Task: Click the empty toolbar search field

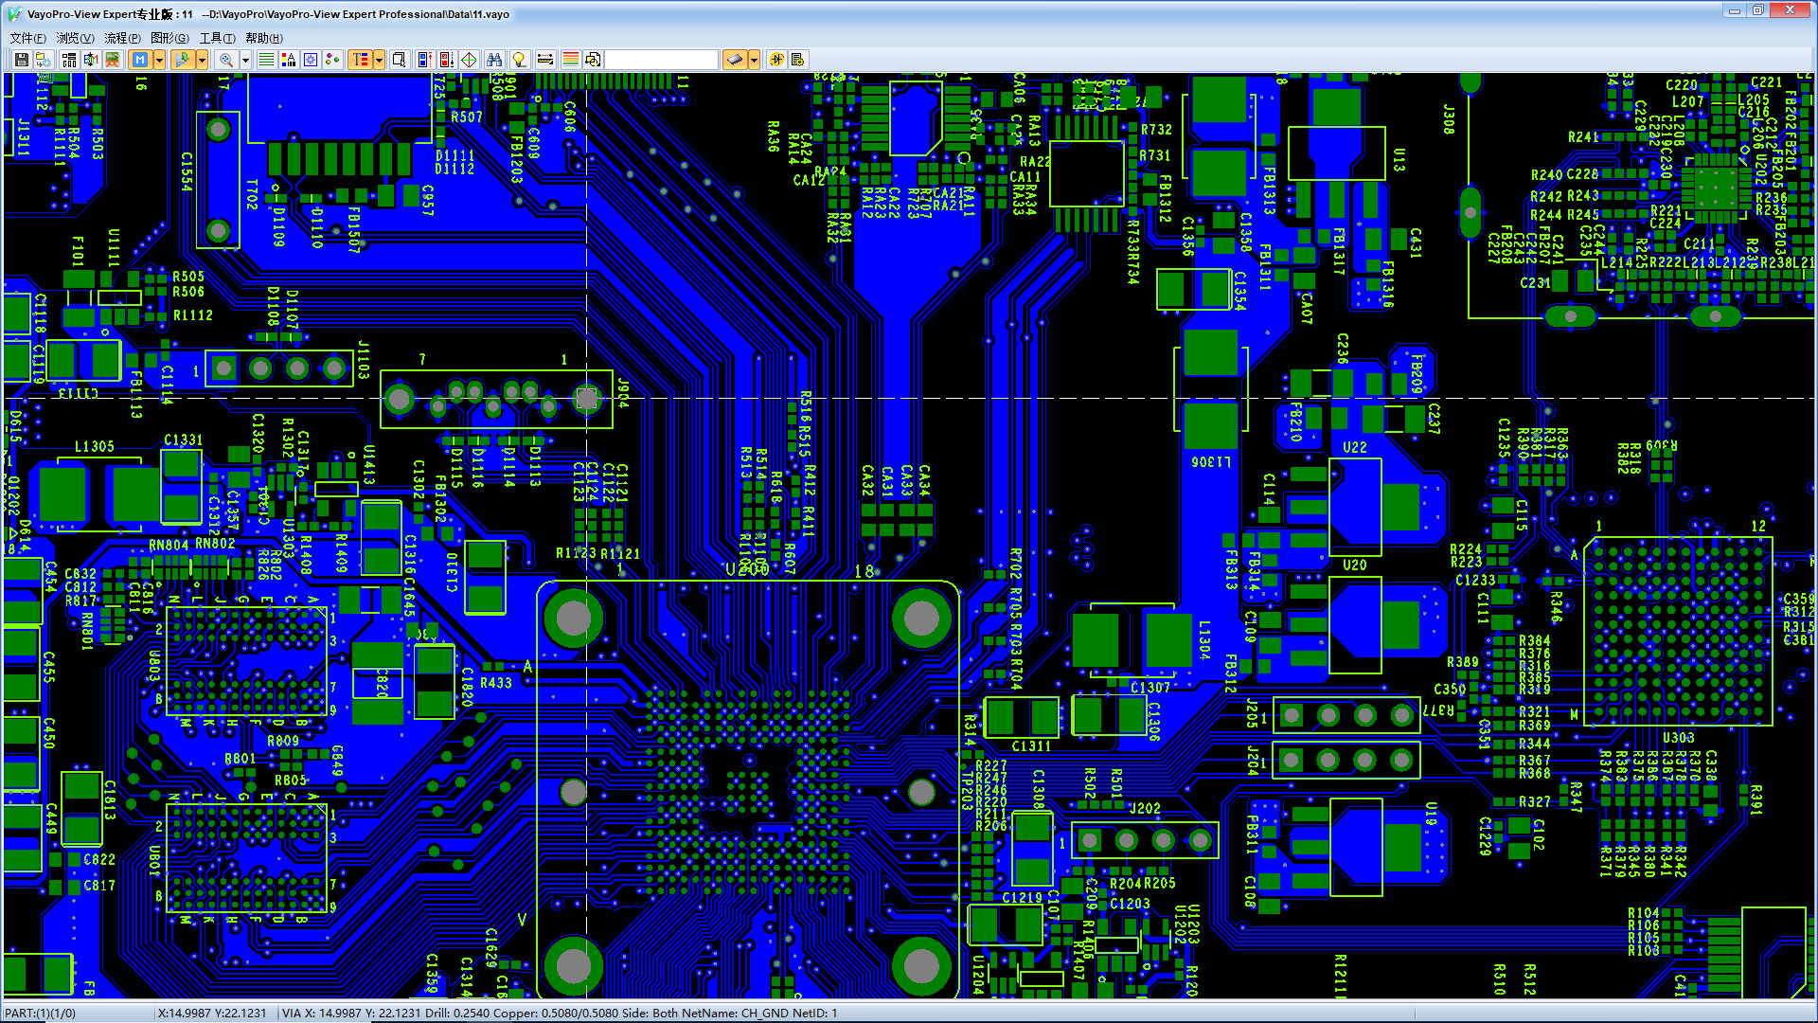Action: (661, 60)
